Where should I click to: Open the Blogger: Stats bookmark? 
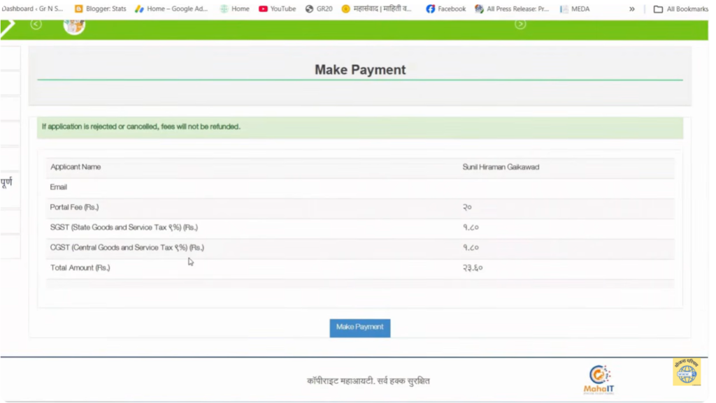click(x=100, y=9)
